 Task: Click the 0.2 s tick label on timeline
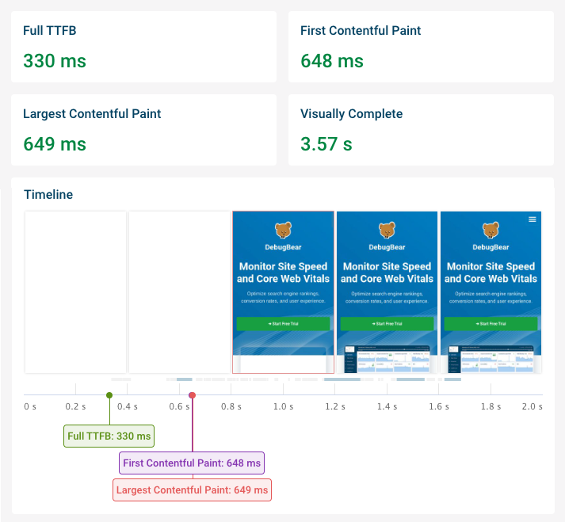[x=75, y=406]
